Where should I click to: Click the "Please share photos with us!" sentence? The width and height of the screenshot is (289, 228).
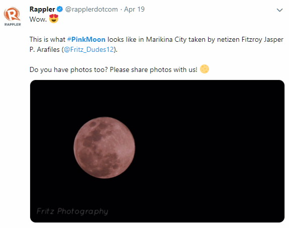click(153, 69)
